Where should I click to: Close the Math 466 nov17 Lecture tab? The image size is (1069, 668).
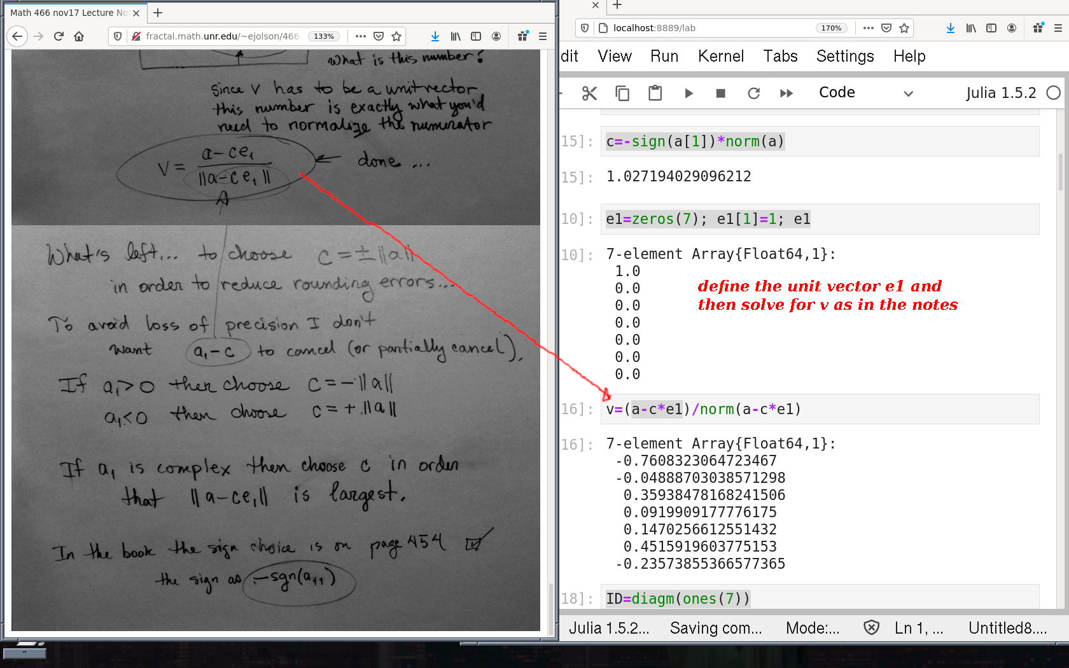click(136, 13)
